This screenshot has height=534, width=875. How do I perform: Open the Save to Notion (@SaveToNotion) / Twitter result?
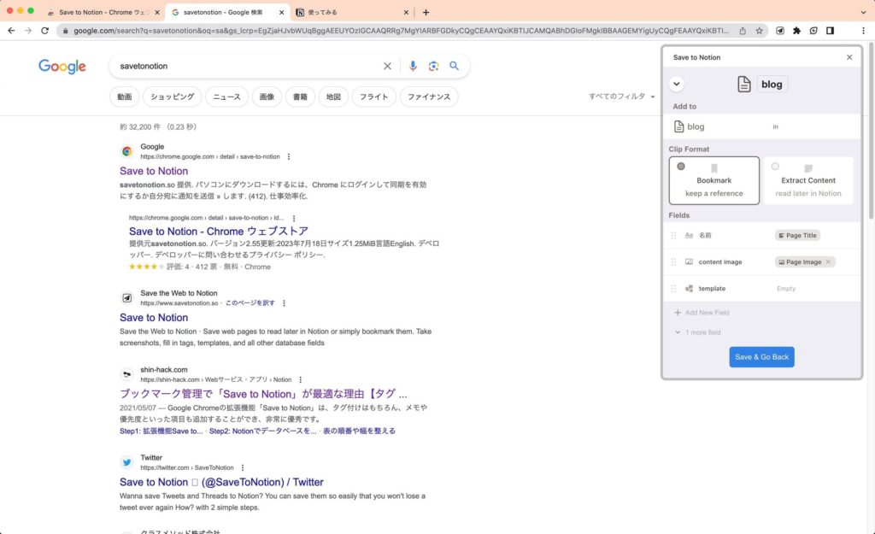pos(221,482)
